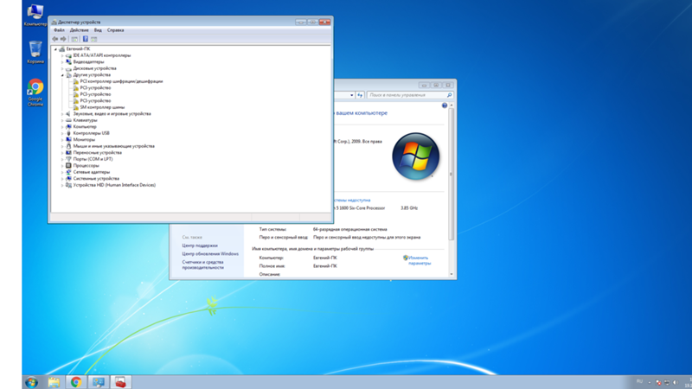Click refresh button beside System address bar
The height and width of the screenshot is (389, 692).
pyautogui.click(x=360, y=95)
